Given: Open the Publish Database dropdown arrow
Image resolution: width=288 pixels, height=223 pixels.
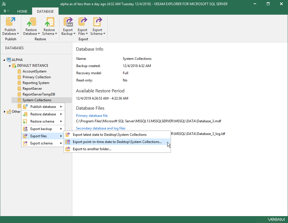Looking at the screenshot, I should 18,34.
